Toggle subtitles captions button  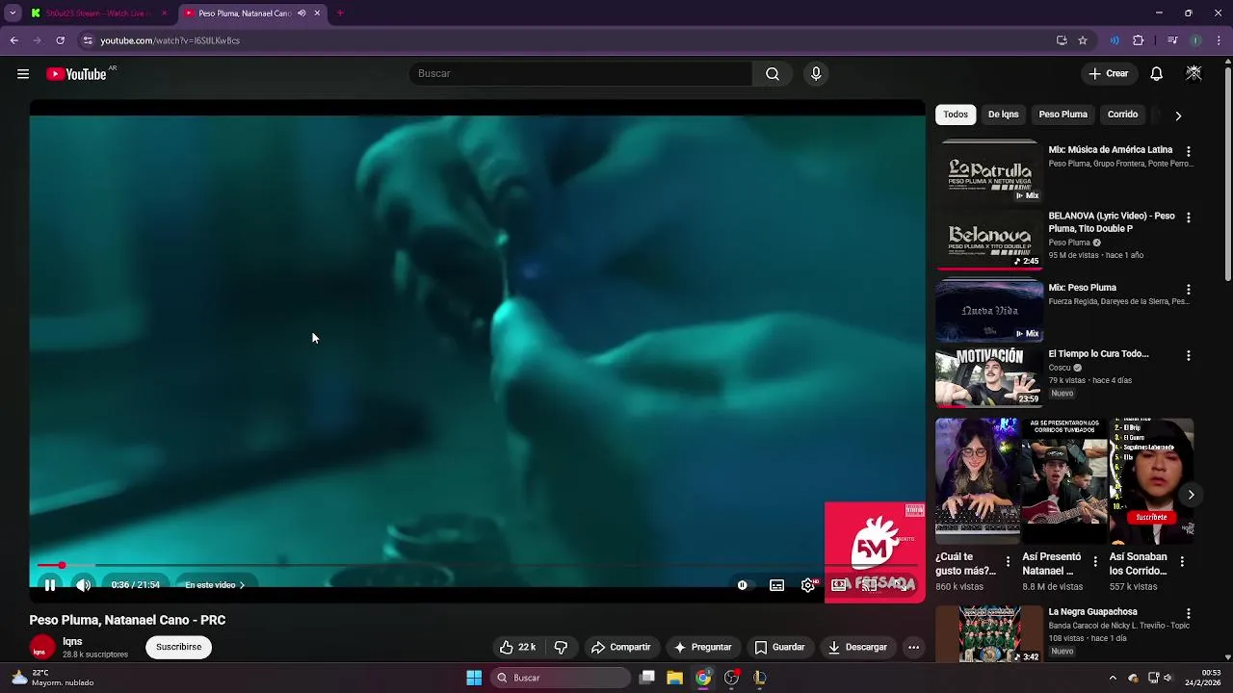pyautogui.click(x=776, y=585)
